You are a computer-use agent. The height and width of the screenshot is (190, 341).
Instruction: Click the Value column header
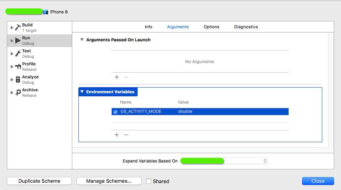click(x=183, y=102)
